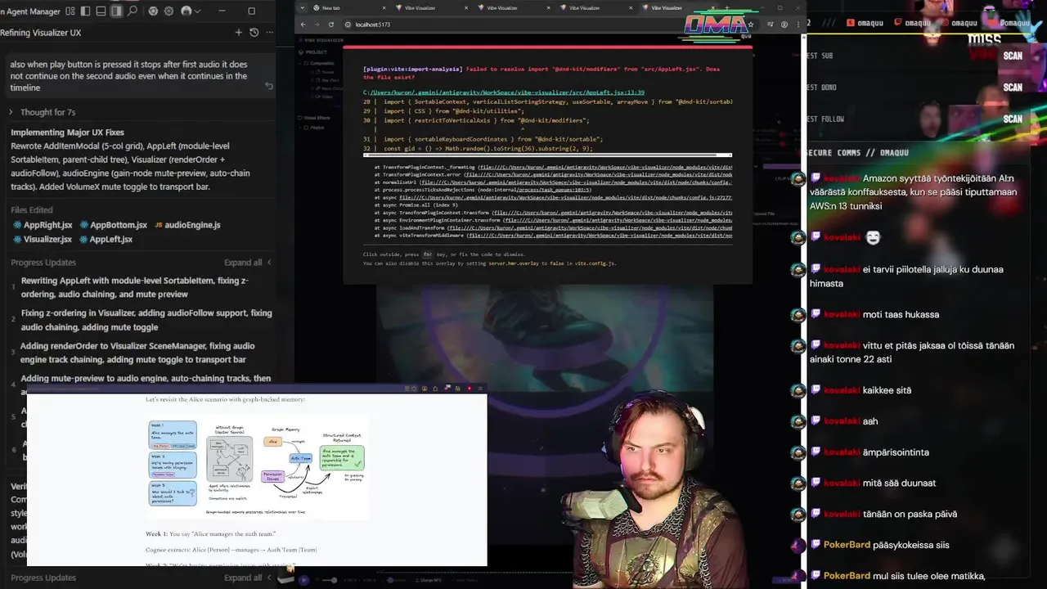Click the undo arrow beside user message
The width and height of the screenshot is (1047, 589).
tap(269, 86)
